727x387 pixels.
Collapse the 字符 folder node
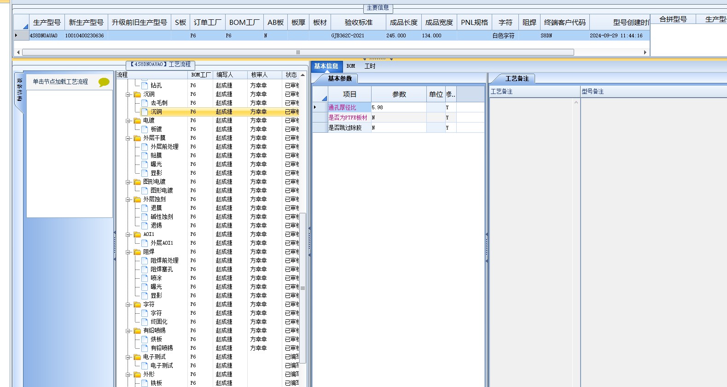coord(128,305)
